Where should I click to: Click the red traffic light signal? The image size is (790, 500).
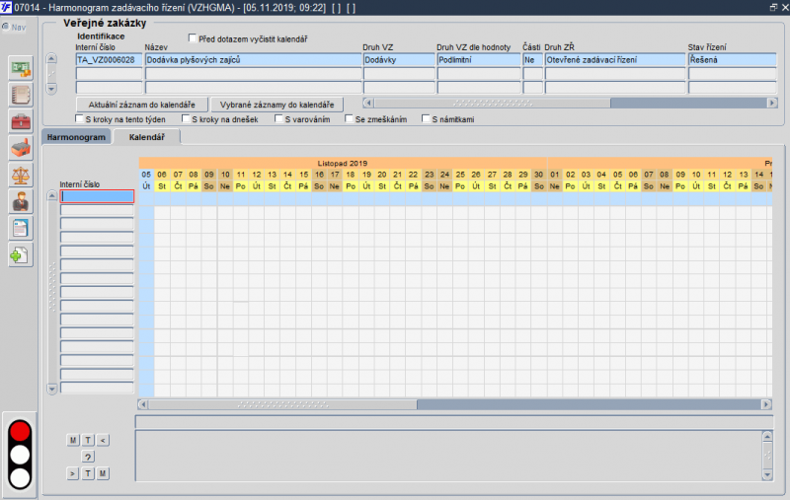(x=20, y=432)
